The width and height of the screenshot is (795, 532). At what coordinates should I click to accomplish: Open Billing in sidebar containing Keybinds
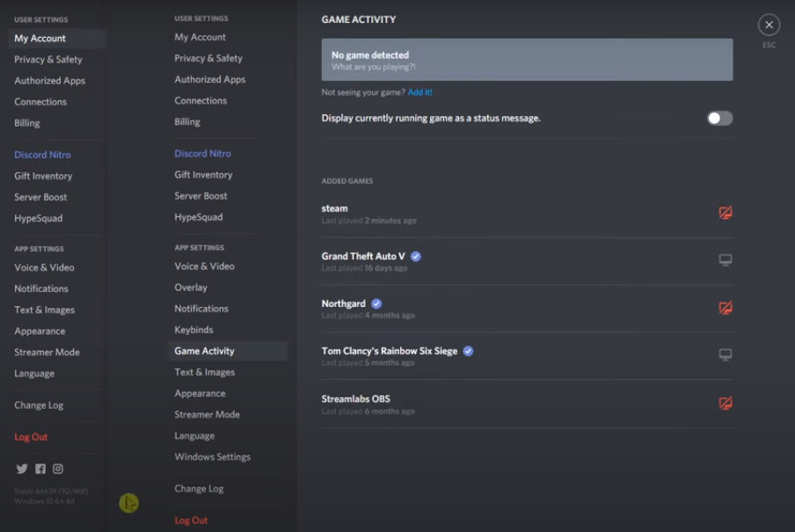187,122
